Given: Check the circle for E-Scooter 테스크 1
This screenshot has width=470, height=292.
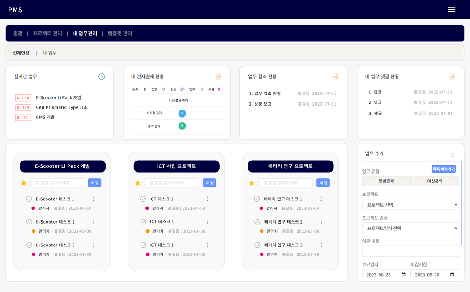Looking at the screenshot, I should point(29,199).
